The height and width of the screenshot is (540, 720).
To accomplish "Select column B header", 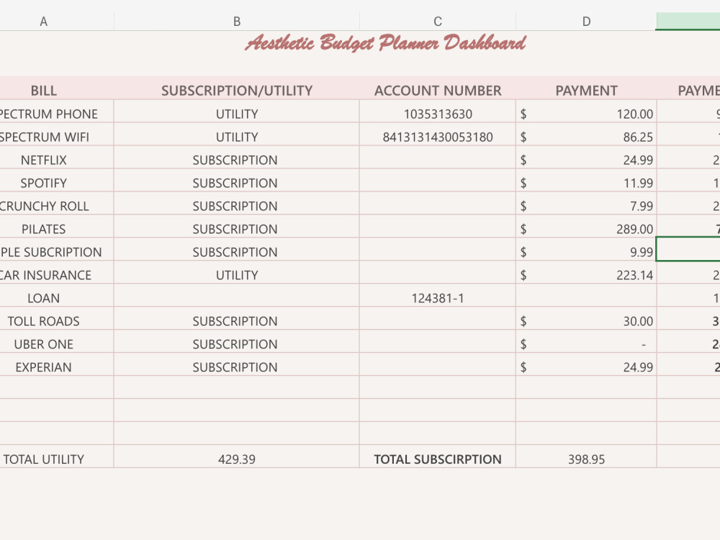I will [x=236, y=22].
